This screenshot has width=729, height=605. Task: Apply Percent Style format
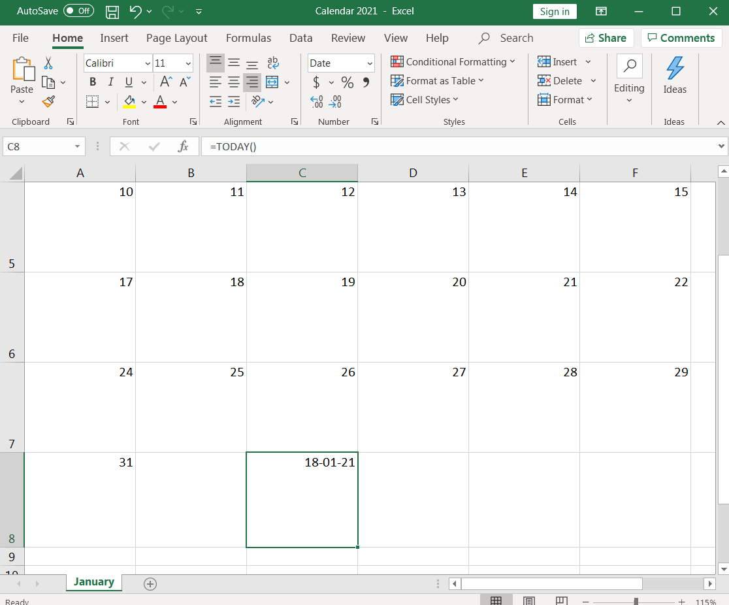pyautogui.click(x=348, y=82)
